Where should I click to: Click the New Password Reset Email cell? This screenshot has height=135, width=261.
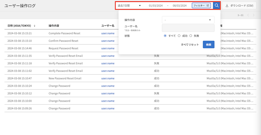(65, 78)
